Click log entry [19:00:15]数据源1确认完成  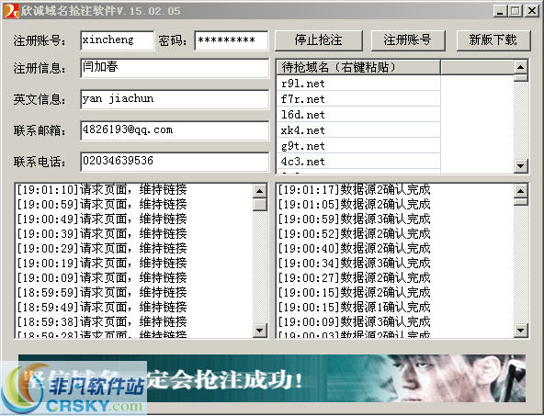354,307
